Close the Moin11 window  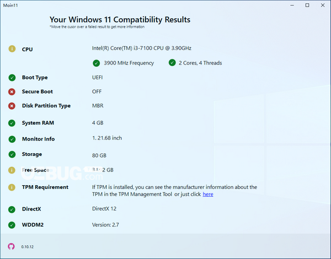point(323,6)
